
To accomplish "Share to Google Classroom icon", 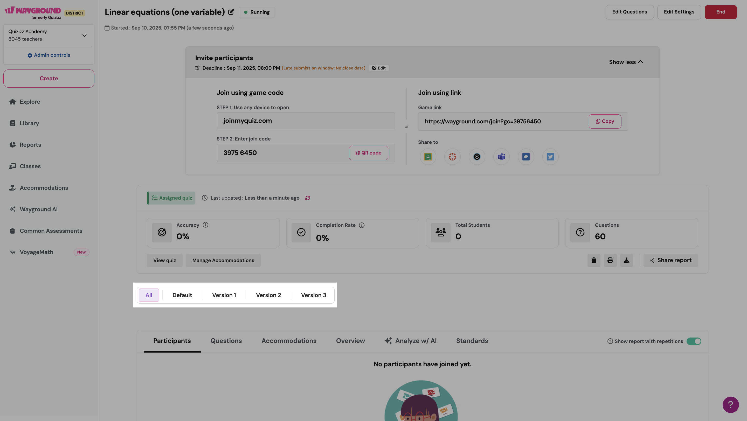I will pos(428,157).
